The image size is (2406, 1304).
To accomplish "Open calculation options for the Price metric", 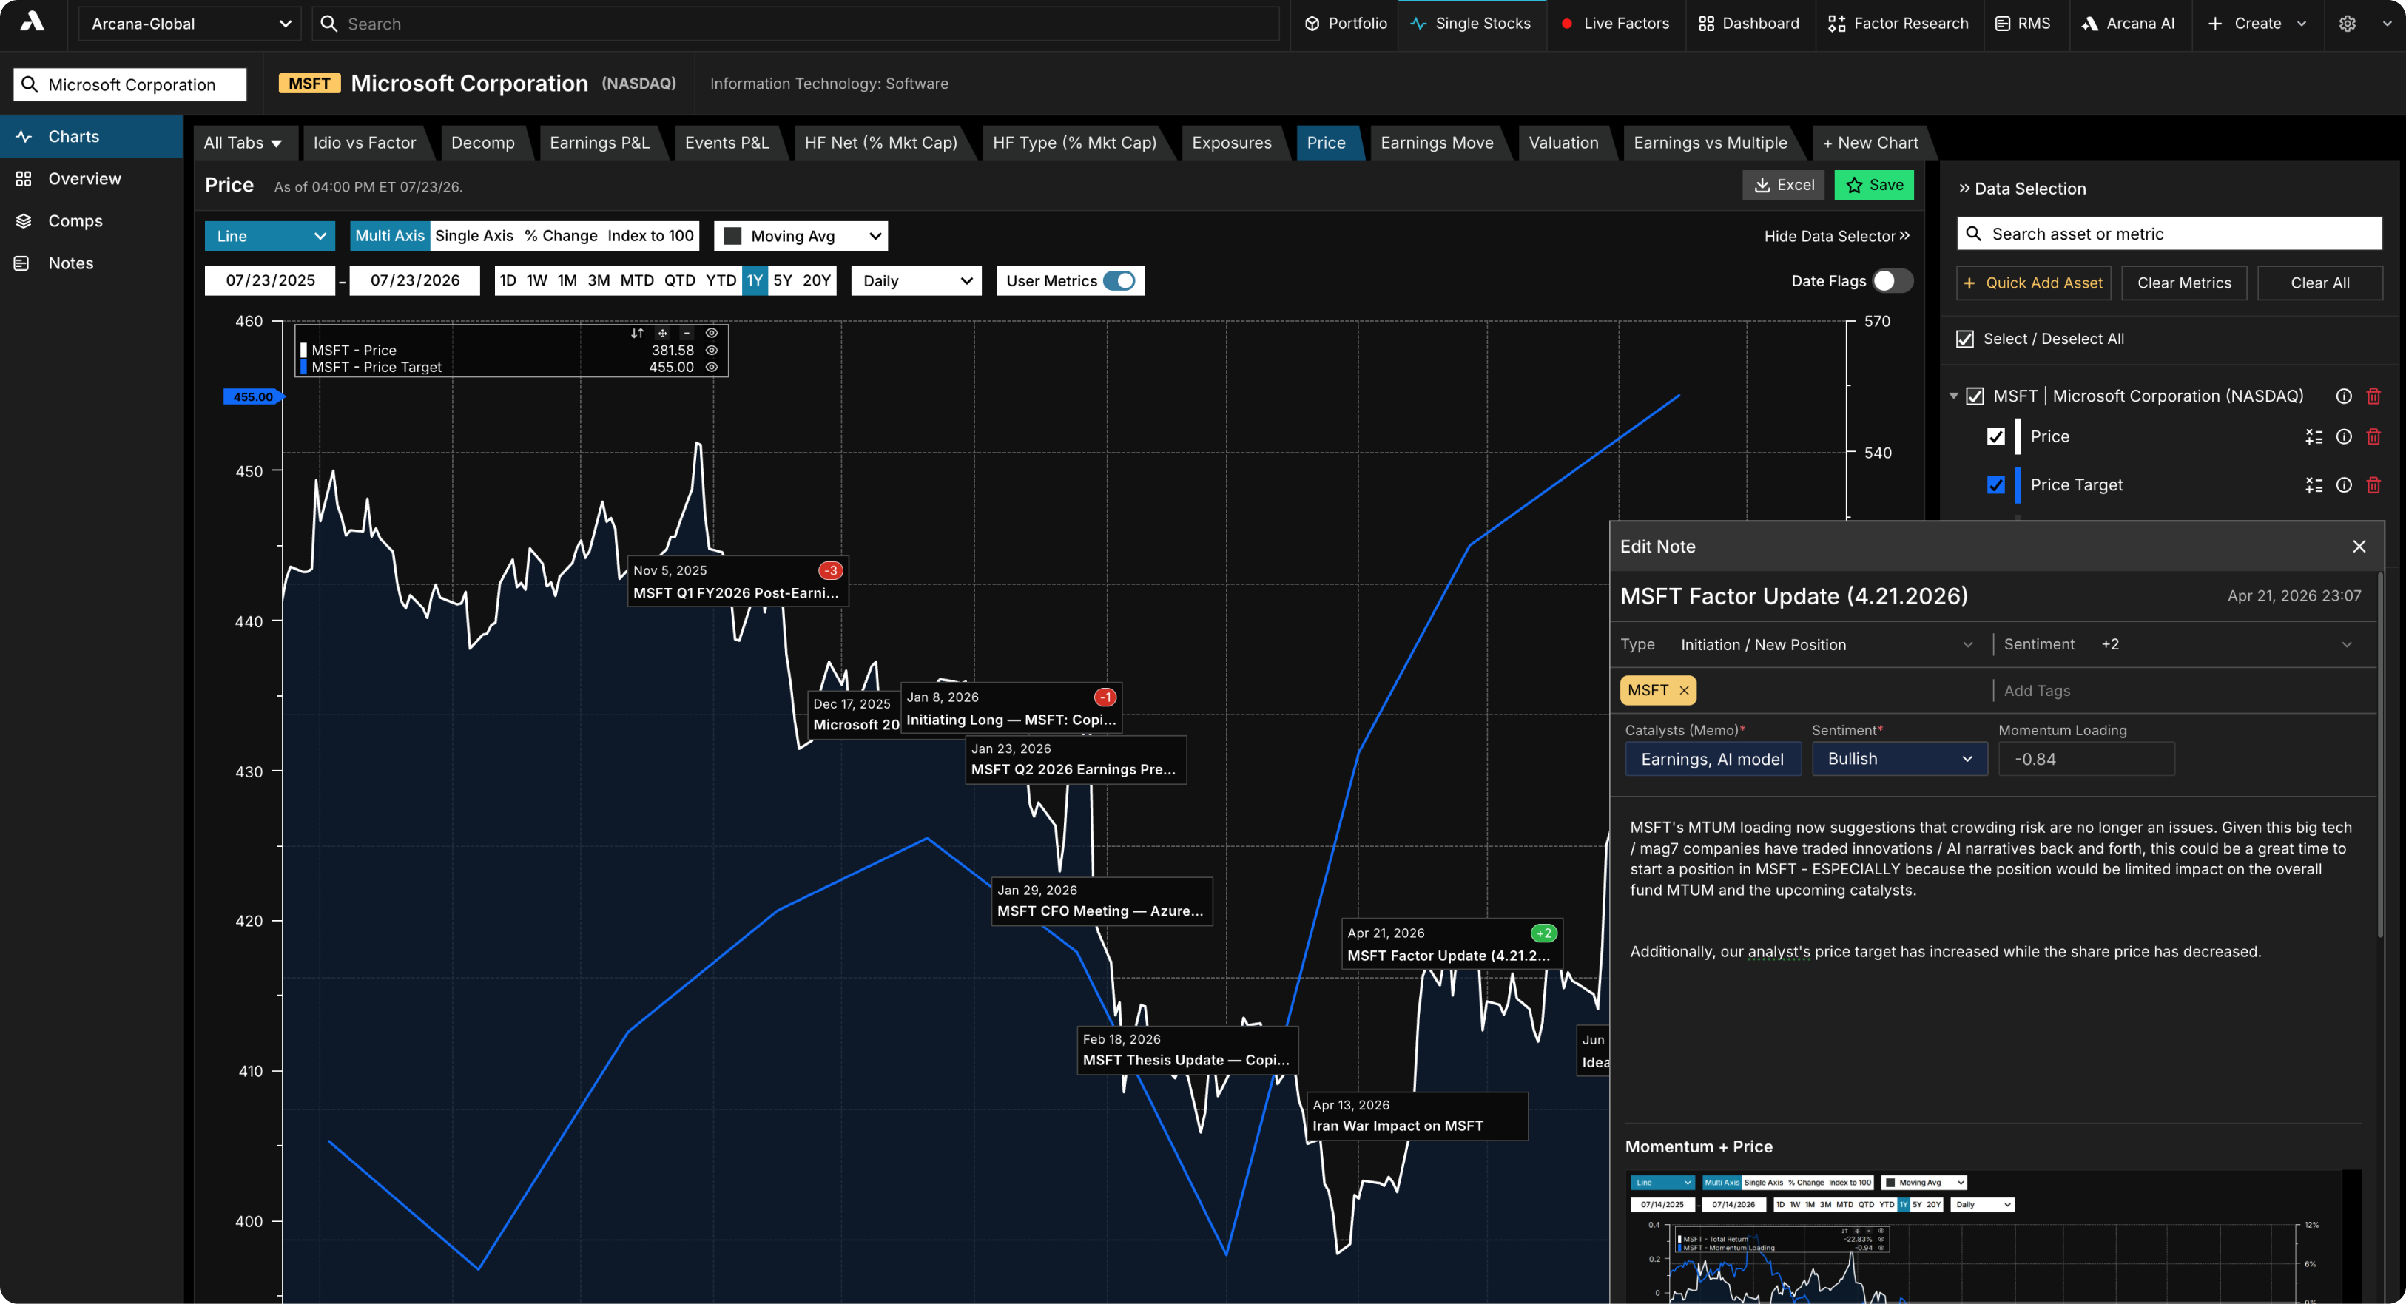I will point(2314,436).
